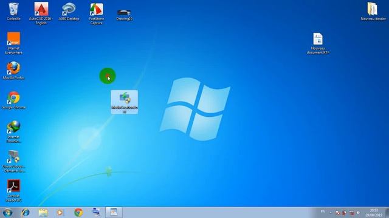Open the taskbar clock and date

click(x=374, y=213)
